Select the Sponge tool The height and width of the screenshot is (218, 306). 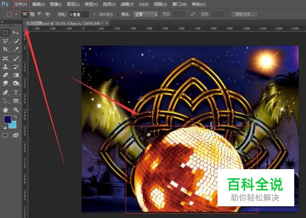point(16,83)
